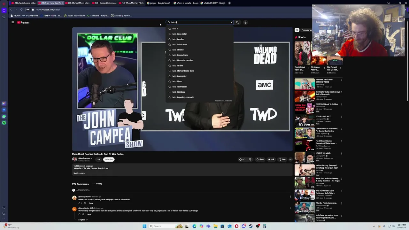Image resolution: width=409 pixels, height=230 pixels.
Task: Click the Join channel button
Action: click(x=99, y=159)
